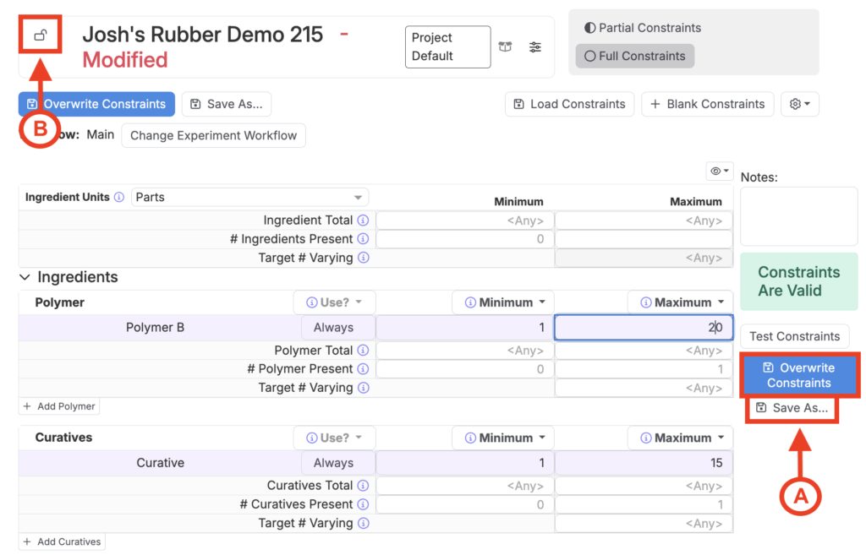Open the Ingredient Units Parts dropdown

coord(249,198)
